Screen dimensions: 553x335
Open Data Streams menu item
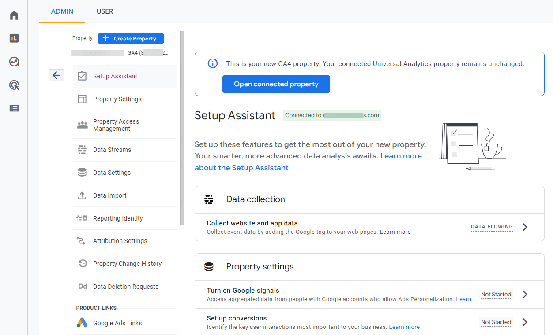click(125, 150)
